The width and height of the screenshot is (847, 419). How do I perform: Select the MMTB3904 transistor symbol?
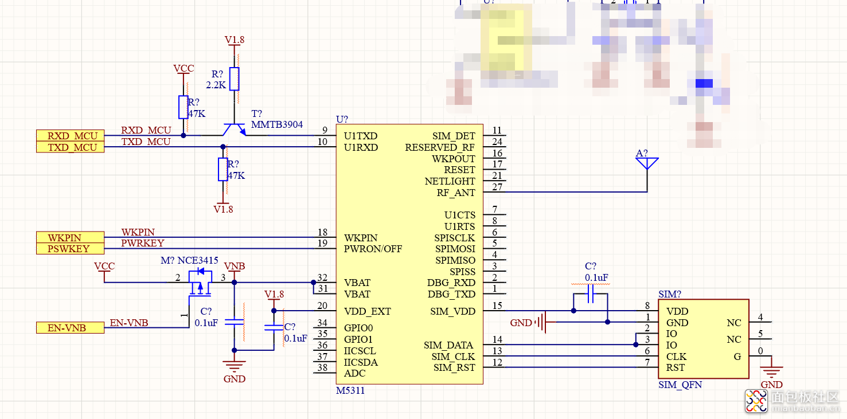(235, 130)
